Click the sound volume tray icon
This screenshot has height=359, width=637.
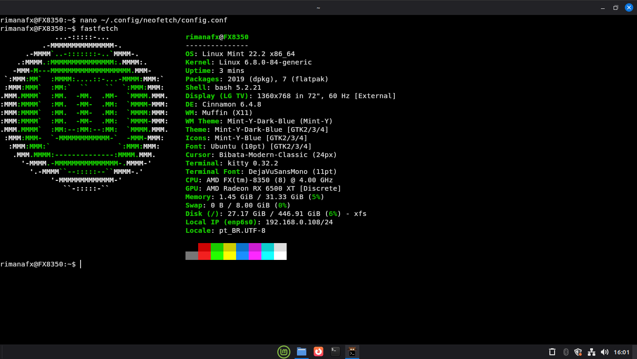pos(604,352)
